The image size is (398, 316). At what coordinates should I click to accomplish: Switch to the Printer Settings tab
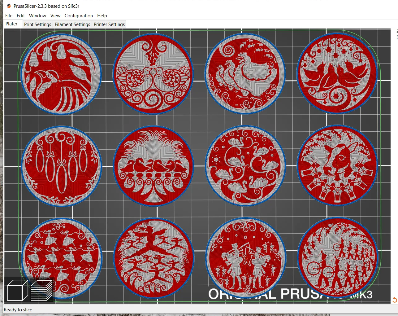[109, 24]
